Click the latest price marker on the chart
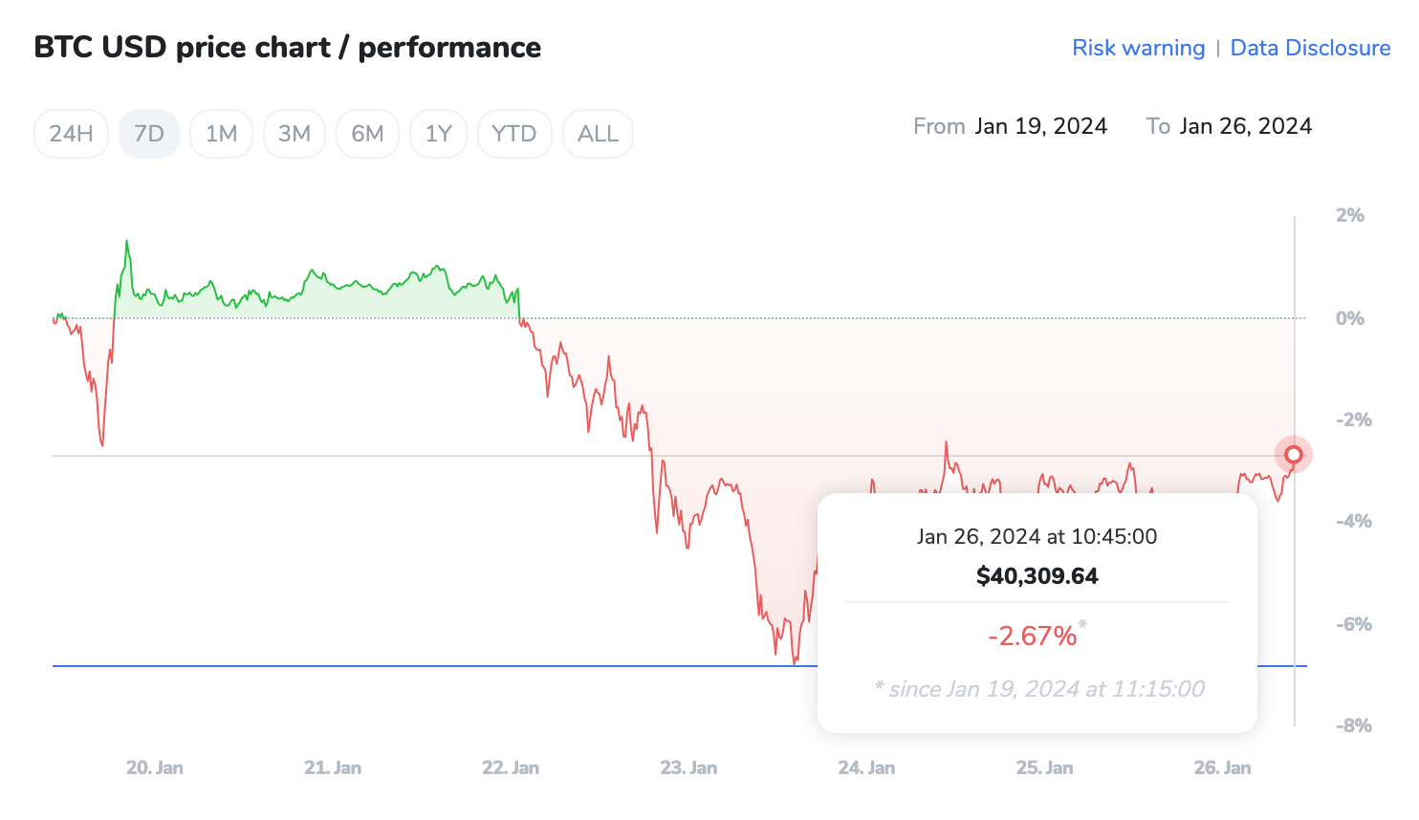This screenshot has height=820, width=1419. point(1294,454)
